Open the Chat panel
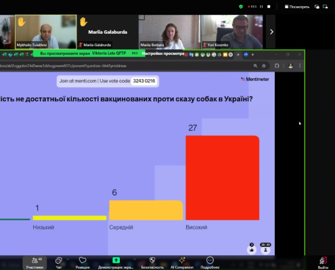Screen dimensions: 335x270 [59, 263]
